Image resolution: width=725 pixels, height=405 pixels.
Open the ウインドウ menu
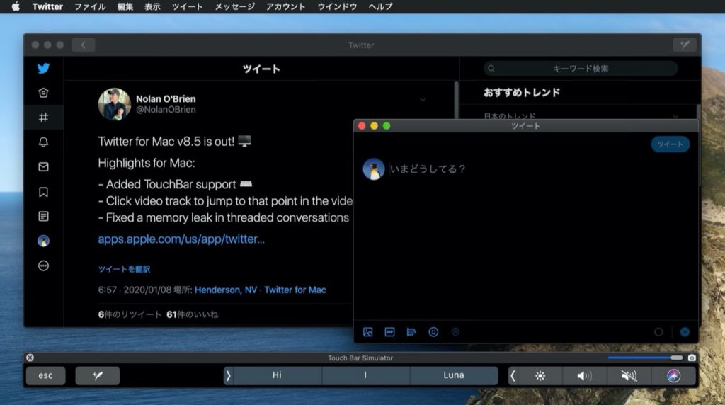tap(337, 6)
